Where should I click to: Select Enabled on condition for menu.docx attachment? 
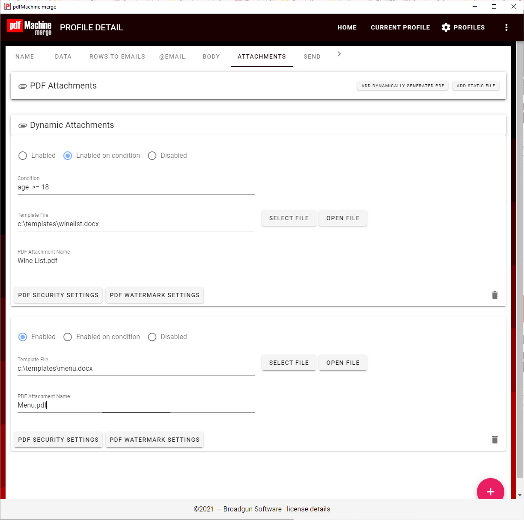67,337
